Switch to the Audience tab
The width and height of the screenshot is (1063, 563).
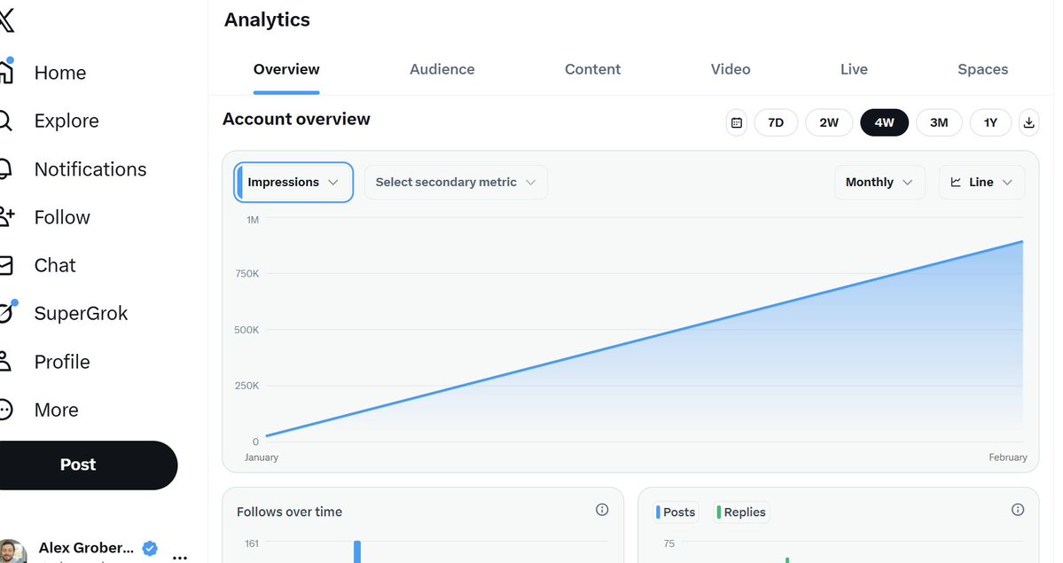point(442,69)
